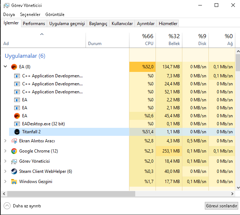Click Chrome's 253,1 MB memory value
The height and width of the screenshot is (215, 240).
tap(171, 151)
